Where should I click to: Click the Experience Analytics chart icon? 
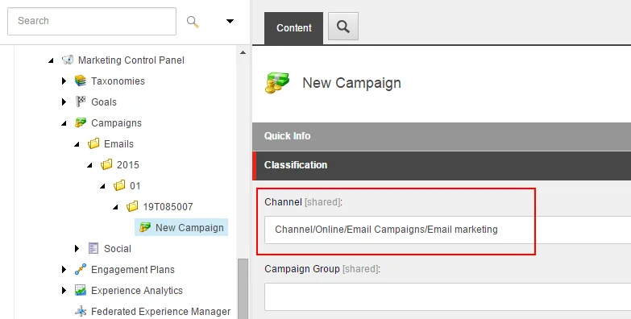click(x=81, y=291)
